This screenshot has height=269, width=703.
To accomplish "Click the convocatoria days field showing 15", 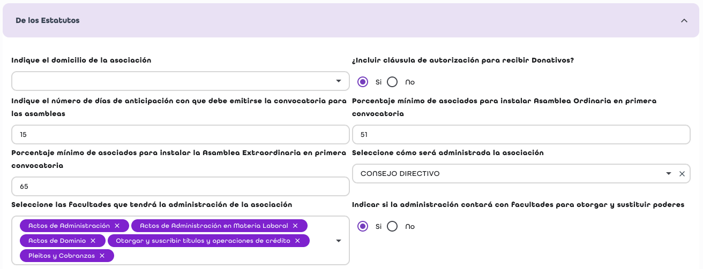I will pyautogui.click(x=180, y=135).
